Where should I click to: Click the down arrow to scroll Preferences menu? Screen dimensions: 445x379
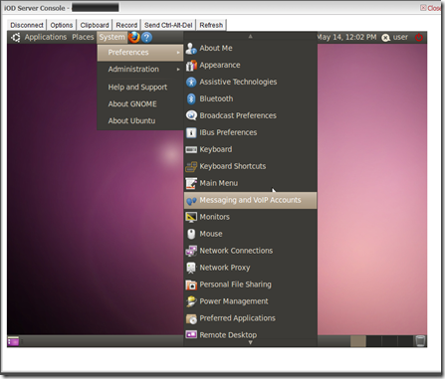tap(251, 342)
